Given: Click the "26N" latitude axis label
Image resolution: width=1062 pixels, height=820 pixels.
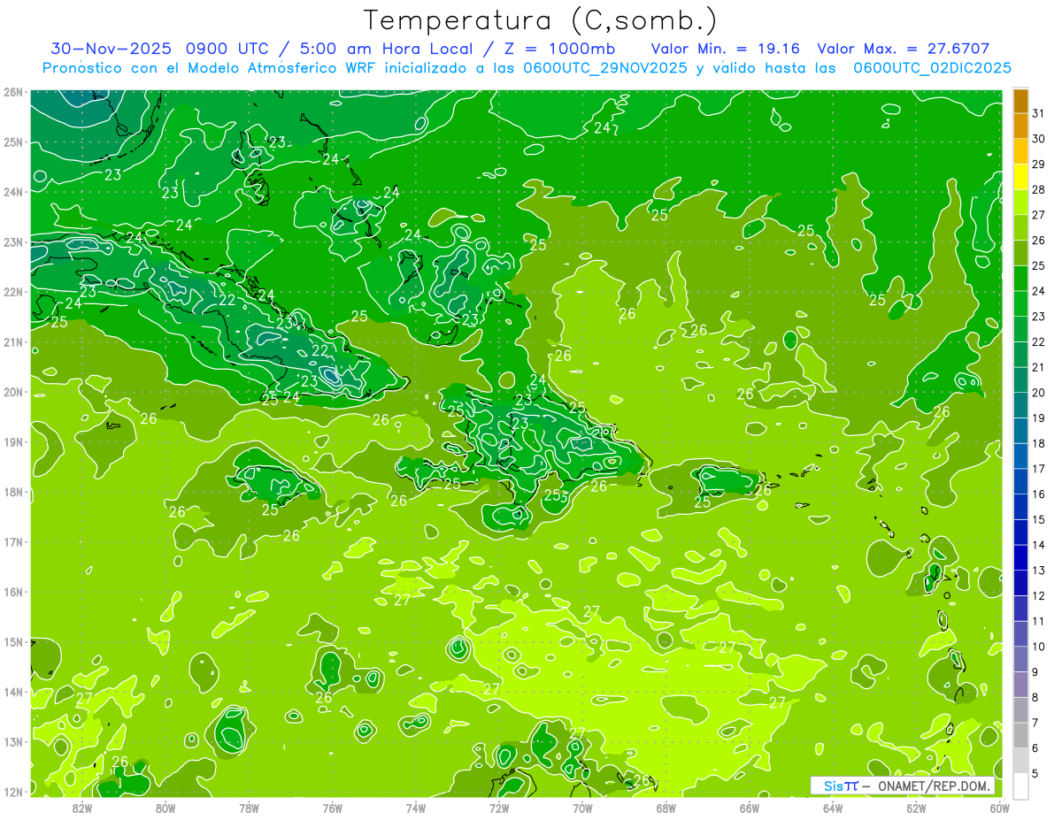Looking at the screenshot, I should click(x=13, y=92).
